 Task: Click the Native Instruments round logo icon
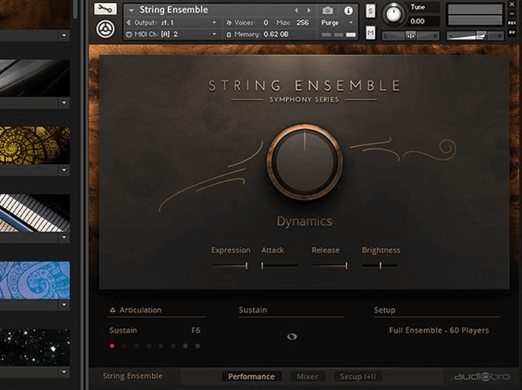tap(105, 30)
